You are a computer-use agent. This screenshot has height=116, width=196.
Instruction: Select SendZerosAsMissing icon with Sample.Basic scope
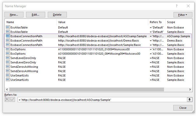[x=8, y=71]
